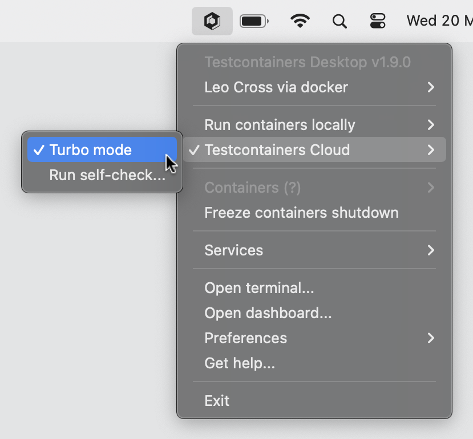Open the Wi-Fi menu icon

coord(300,21)
